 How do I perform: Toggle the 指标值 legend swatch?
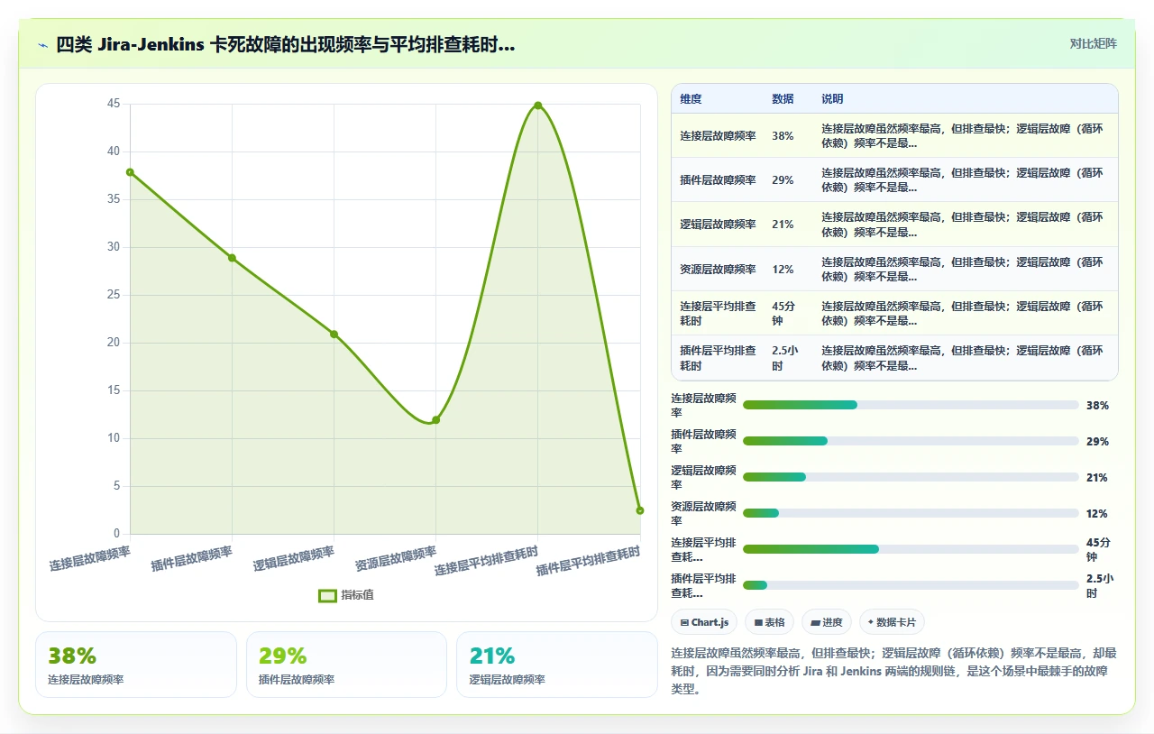point(328,595)
